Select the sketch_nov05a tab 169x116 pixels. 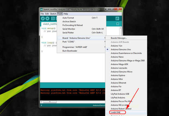pos(49,24)
